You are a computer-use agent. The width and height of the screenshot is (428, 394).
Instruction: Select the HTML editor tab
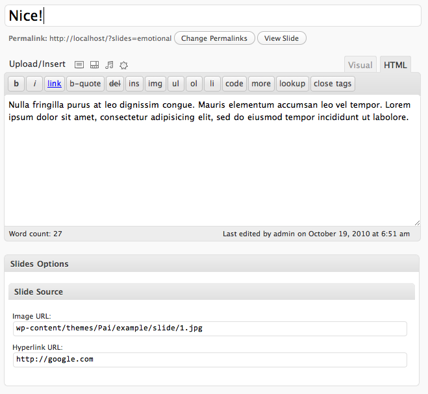396,65
